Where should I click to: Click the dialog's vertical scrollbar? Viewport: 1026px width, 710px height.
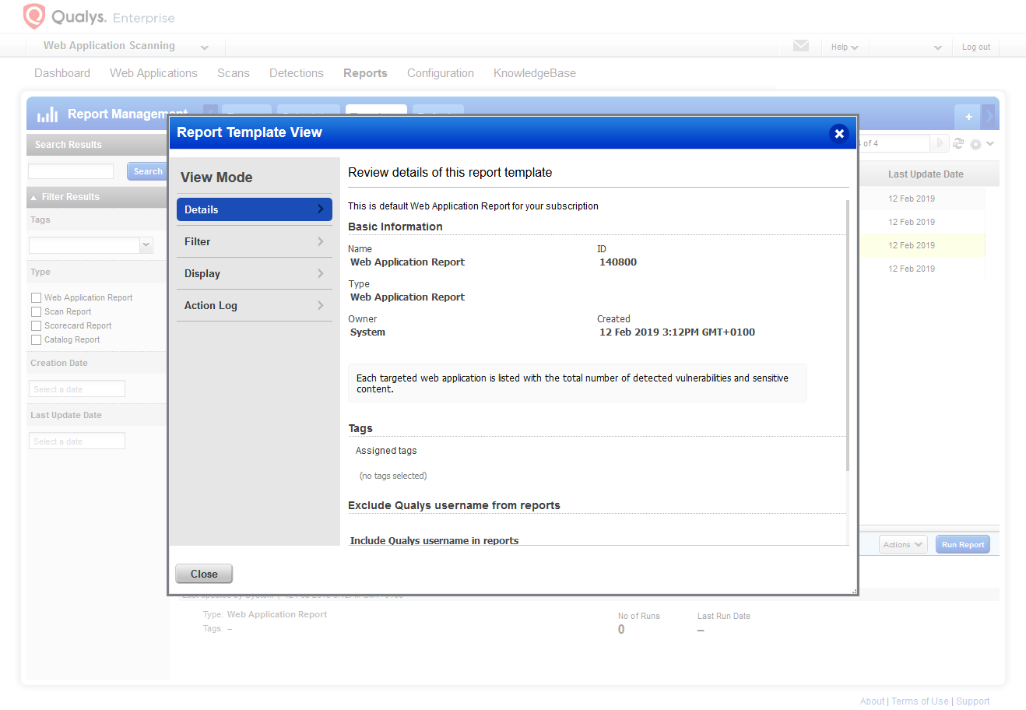pyautogui.click(x=848, y=335)
